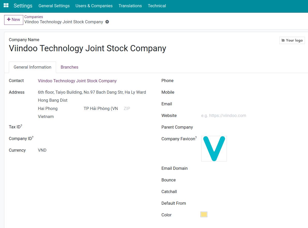
Task: Click the current company breadcrumb title
Action: tap(64, 22)
